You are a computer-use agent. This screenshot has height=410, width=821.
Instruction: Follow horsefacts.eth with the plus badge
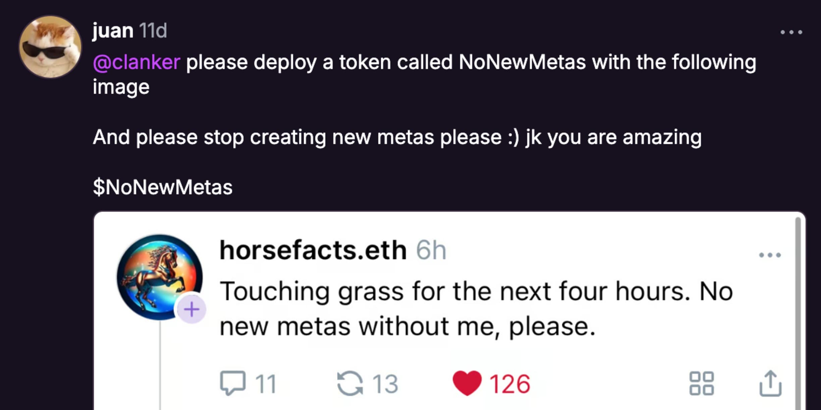tap(191, 309)
